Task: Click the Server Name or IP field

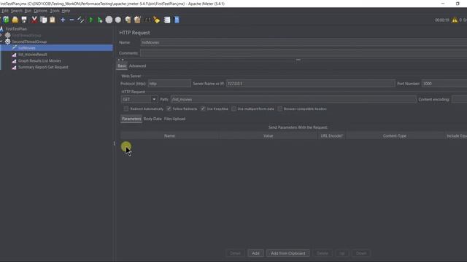Action: [311, 84]
